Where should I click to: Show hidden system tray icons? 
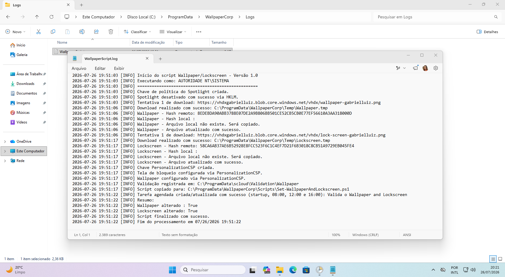(433, 270)
